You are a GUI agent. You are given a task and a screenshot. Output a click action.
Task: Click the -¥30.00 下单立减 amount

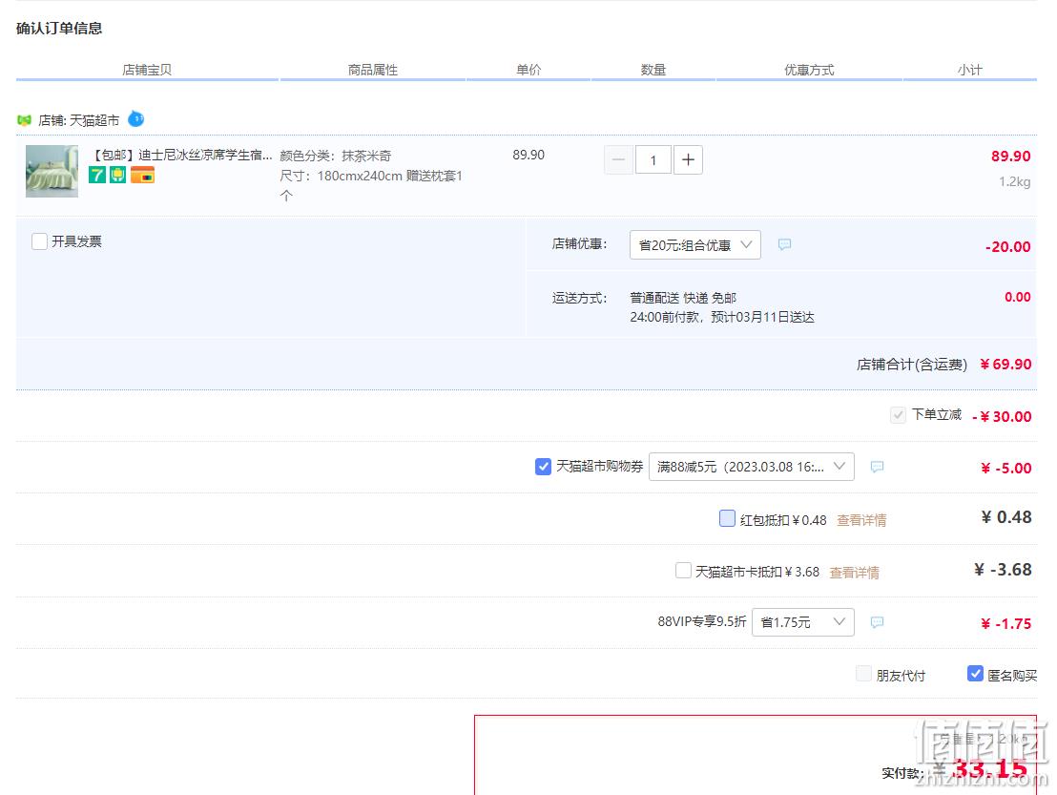[x=1002, y=417]
